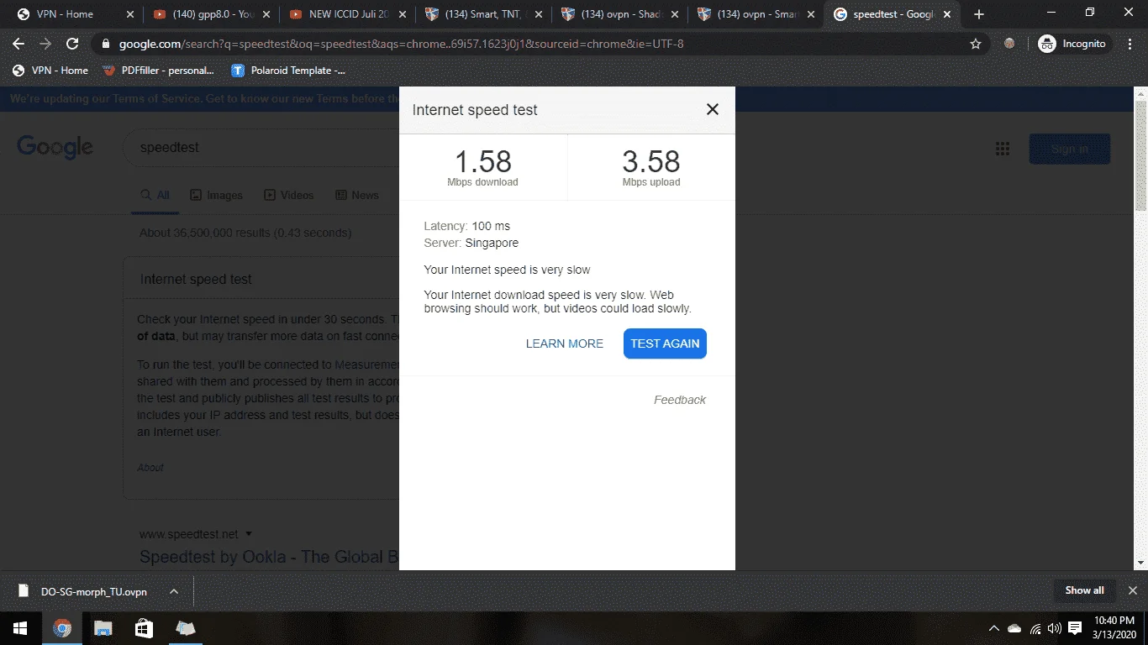Viewport: 1148px width, 645px height.
Task: Open the Windows Start menu
Action: pyautogui.click(x=20, y=628)
